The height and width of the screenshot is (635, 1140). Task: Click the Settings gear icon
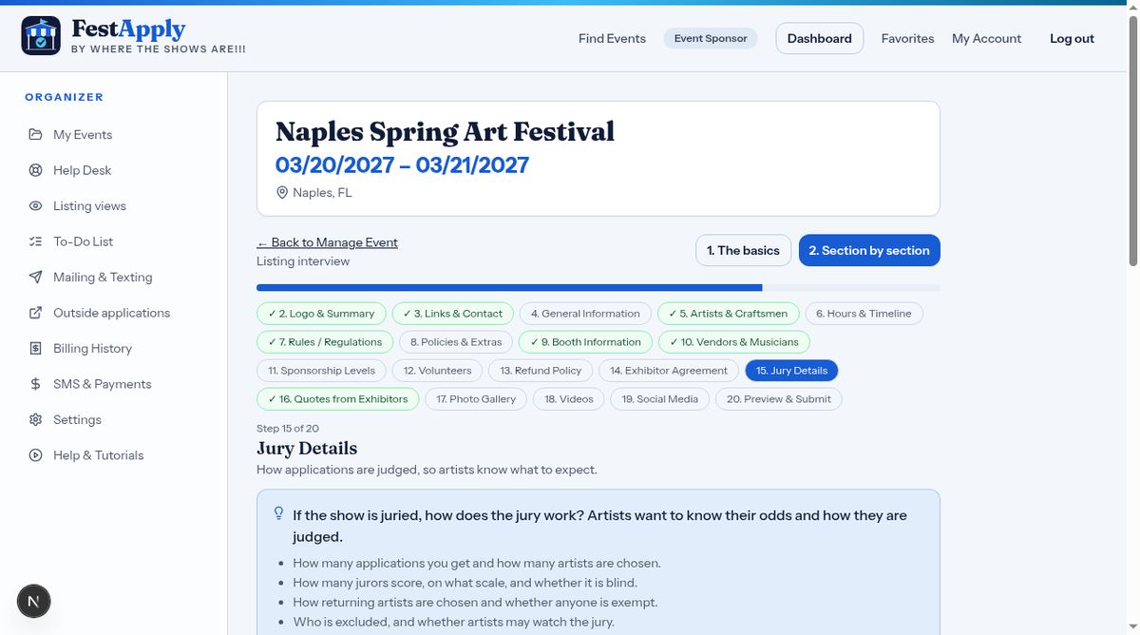point(35,419)
